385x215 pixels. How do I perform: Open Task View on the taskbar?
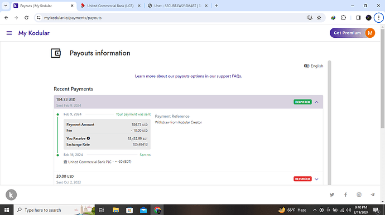point(102,210)
